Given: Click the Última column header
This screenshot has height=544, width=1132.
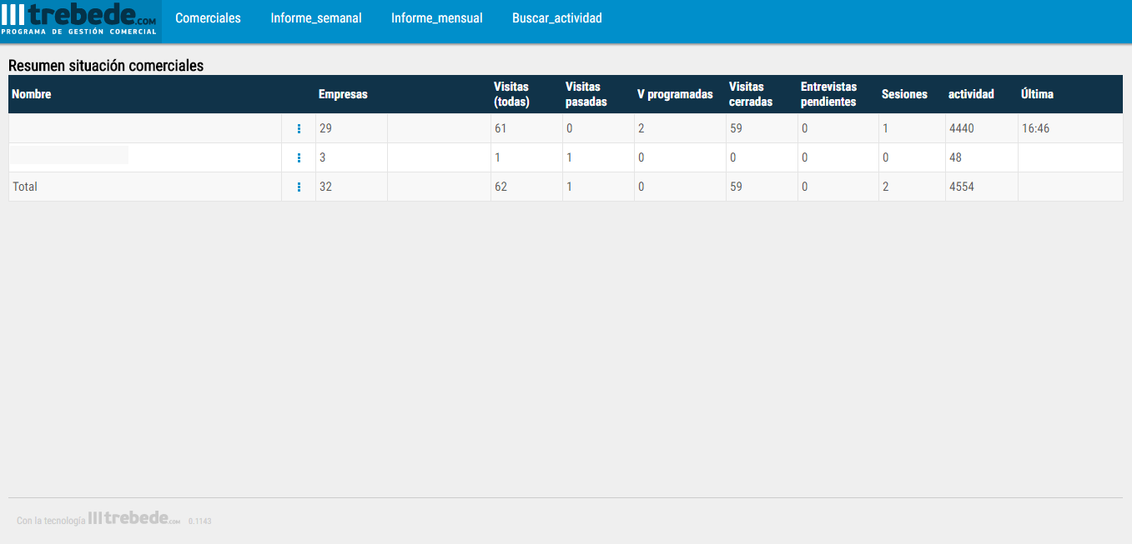Looking at the screenshot, I should (1037, 94).
